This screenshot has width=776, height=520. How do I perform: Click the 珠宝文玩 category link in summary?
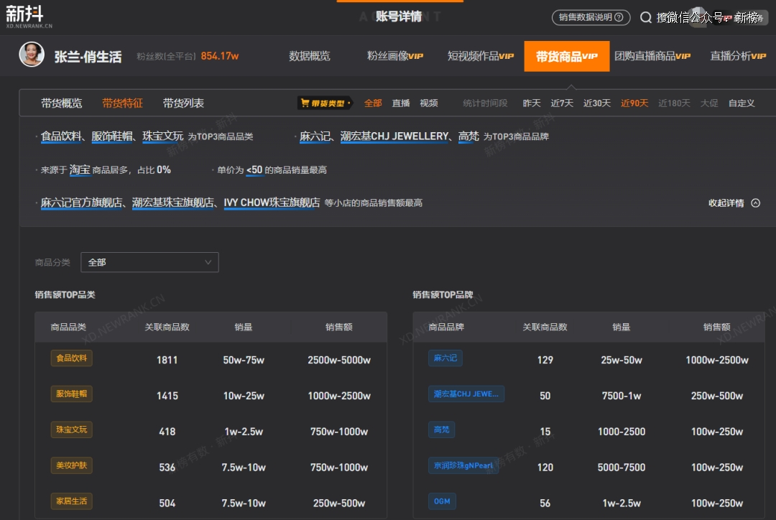[163, 136]
